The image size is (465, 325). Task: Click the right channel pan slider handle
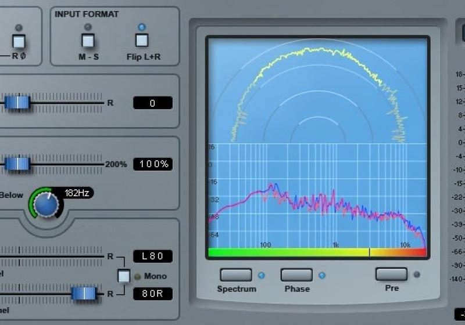click(x=84, y=294)
